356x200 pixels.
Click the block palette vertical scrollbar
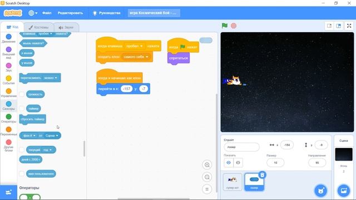pyautogui.click(x=84, y=148)
